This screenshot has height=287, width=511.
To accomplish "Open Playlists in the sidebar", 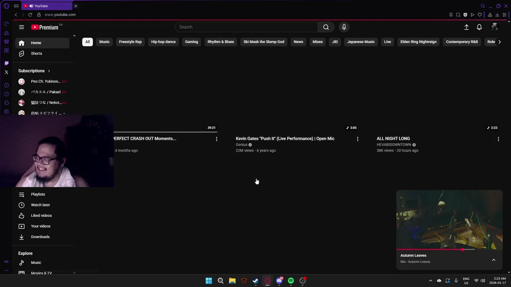I will (42, 195).
